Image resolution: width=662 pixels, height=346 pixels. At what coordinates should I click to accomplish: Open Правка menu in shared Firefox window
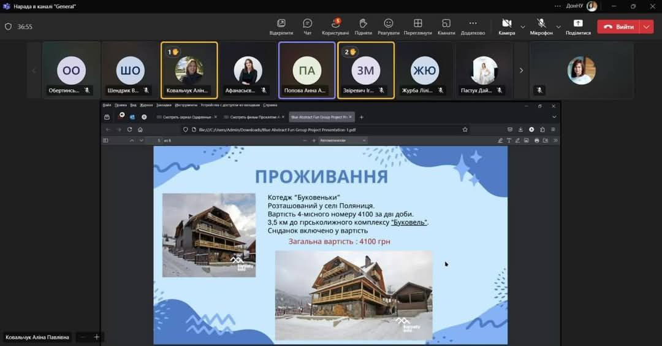click(x=120, y=105)
